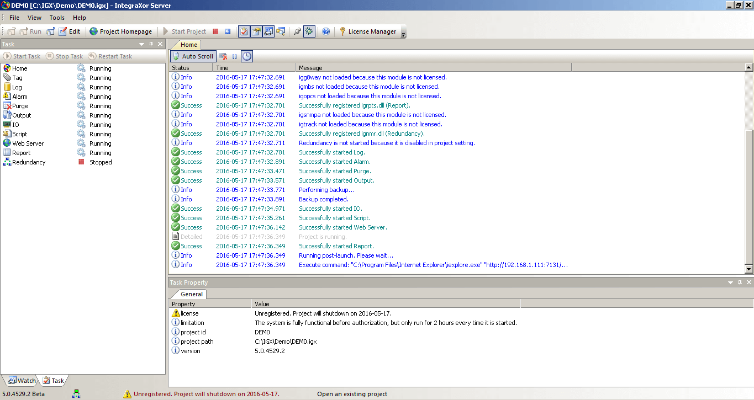Open the Task Property panel dropdown arrow
754x400 pixels.
pos(731,282)
